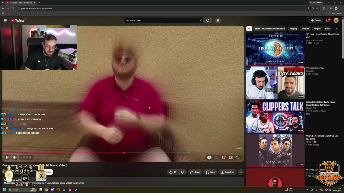Save the video to a playlist
This screenshot has height=193, width=344.
click(210, 172)
